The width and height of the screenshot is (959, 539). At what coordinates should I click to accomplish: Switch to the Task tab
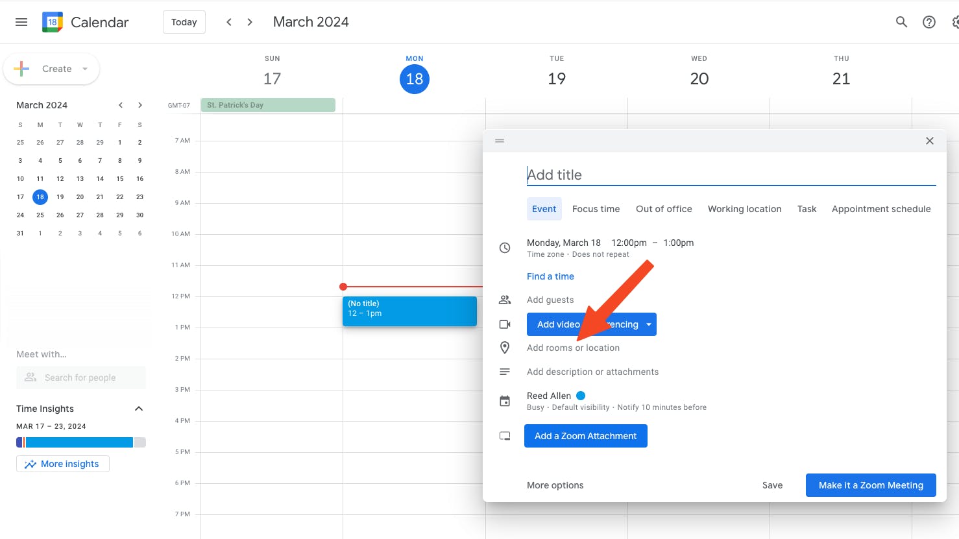click(x=807, y=209)
